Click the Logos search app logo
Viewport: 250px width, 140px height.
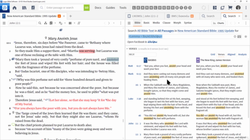(5, 8)
